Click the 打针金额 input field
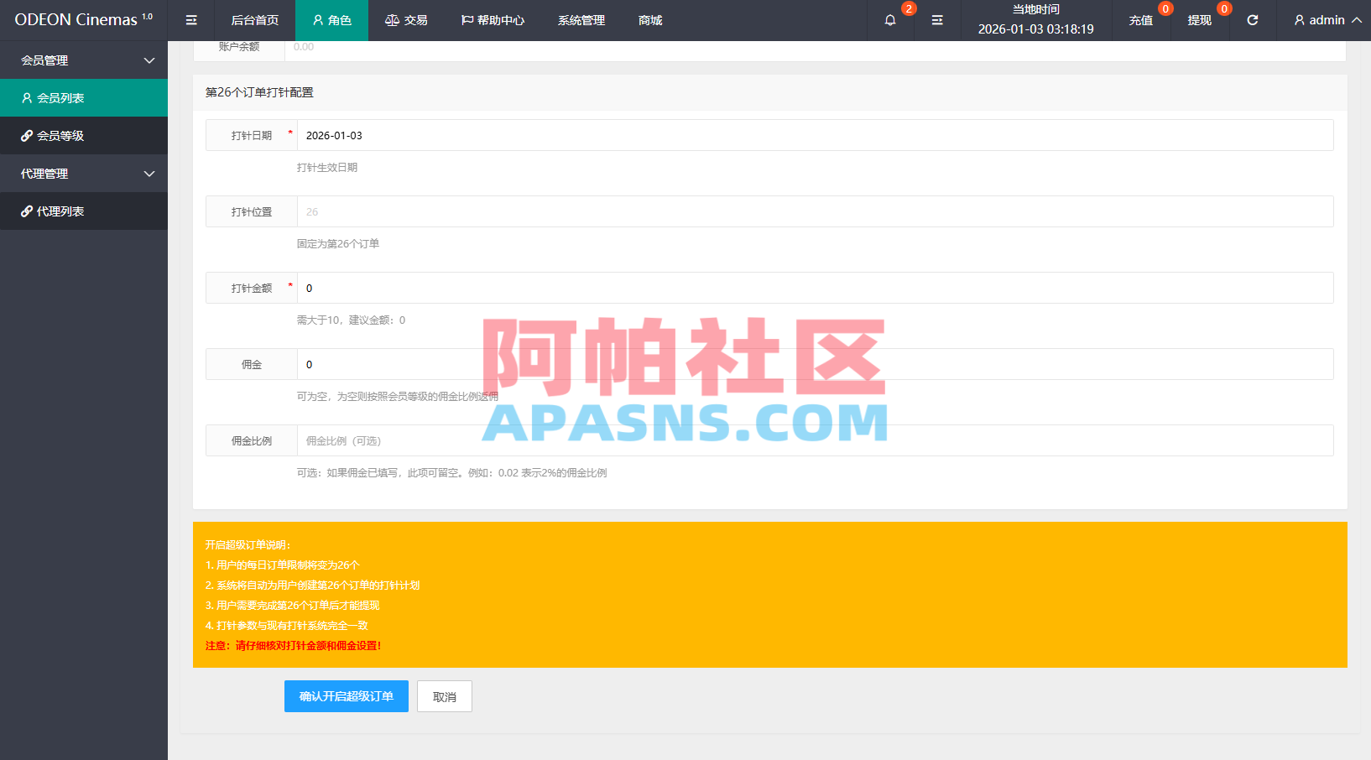 pyautogui.click(x=816, y=288)
